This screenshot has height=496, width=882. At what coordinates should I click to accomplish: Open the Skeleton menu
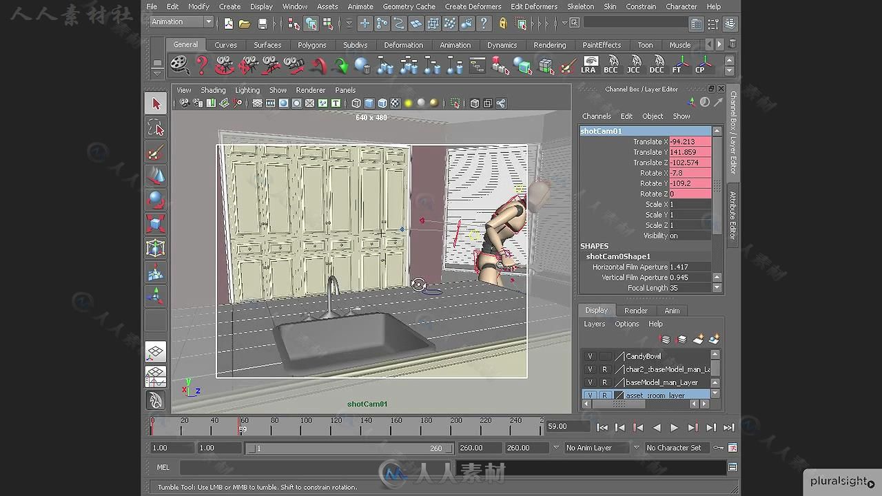(580, 6)
